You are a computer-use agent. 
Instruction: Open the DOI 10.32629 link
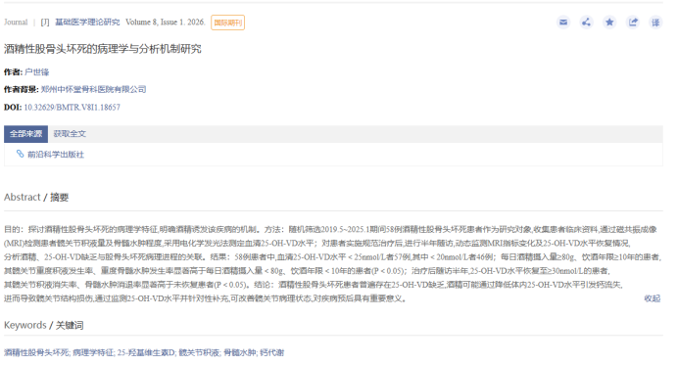72,107
